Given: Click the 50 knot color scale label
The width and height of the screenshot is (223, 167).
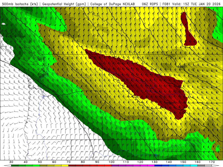Looking at the screenshot, I should pyautogui.click(x=40, y=162).
